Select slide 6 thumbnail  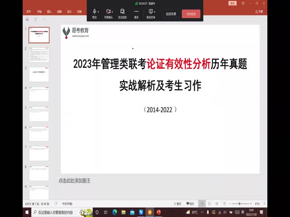[39, 134]
